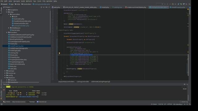Expand the Exceptions folder
The image size is (198, 111).
7,10
